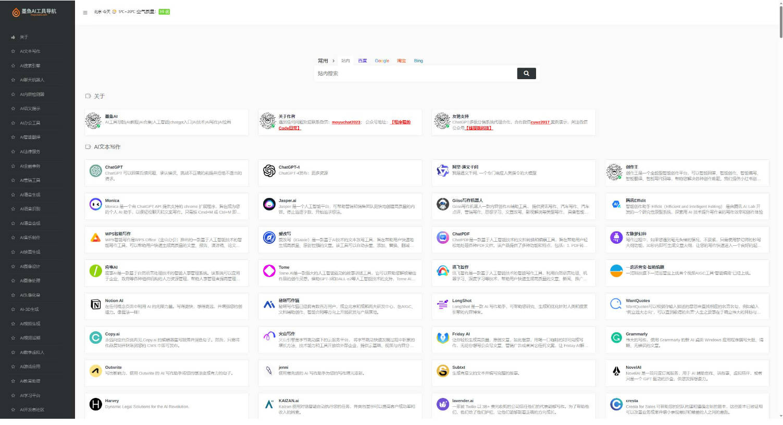Click the 一览运营宝 blue-orange circle icon
Image resolution: width=783 pixels, height=425 pixels.
pyautogui.click(x=616, y=271)
